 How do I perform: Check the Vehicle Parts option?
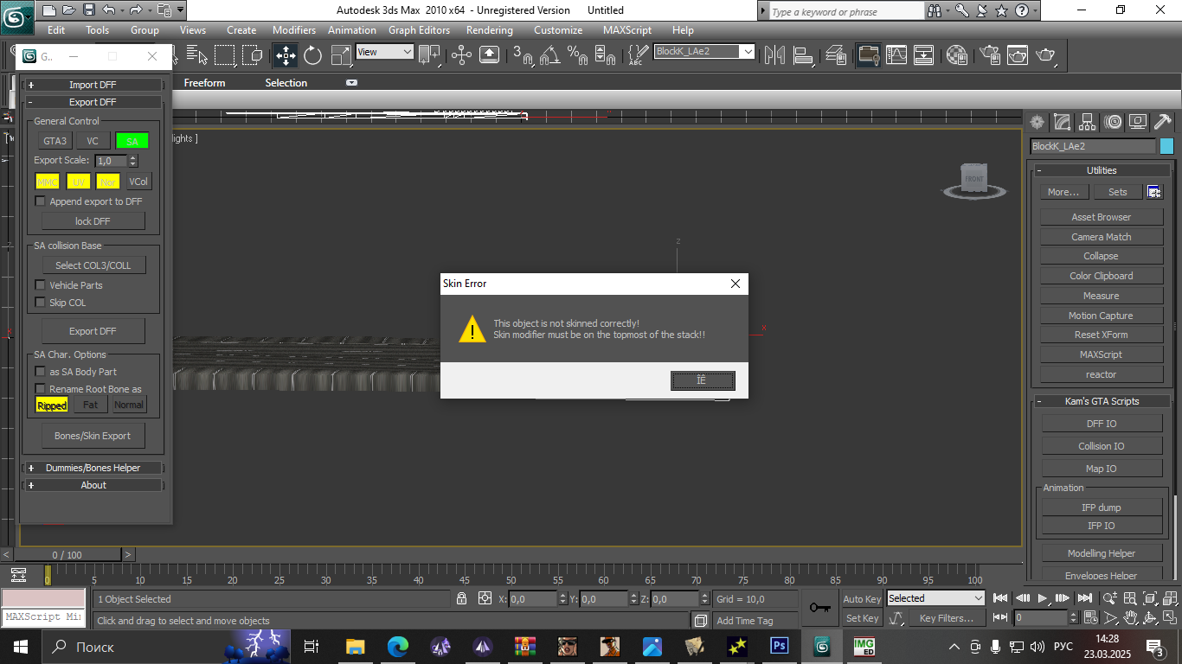coord(40,285)
